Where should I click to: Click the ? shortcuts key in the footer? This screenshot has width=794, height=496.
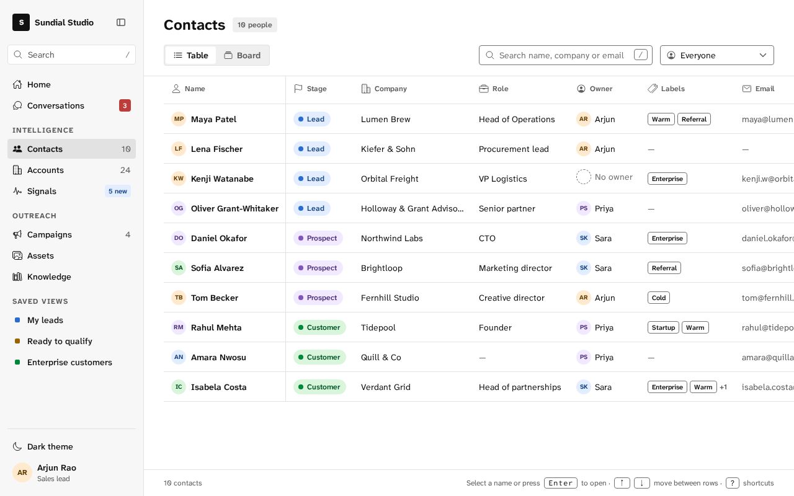coord(733,483)
